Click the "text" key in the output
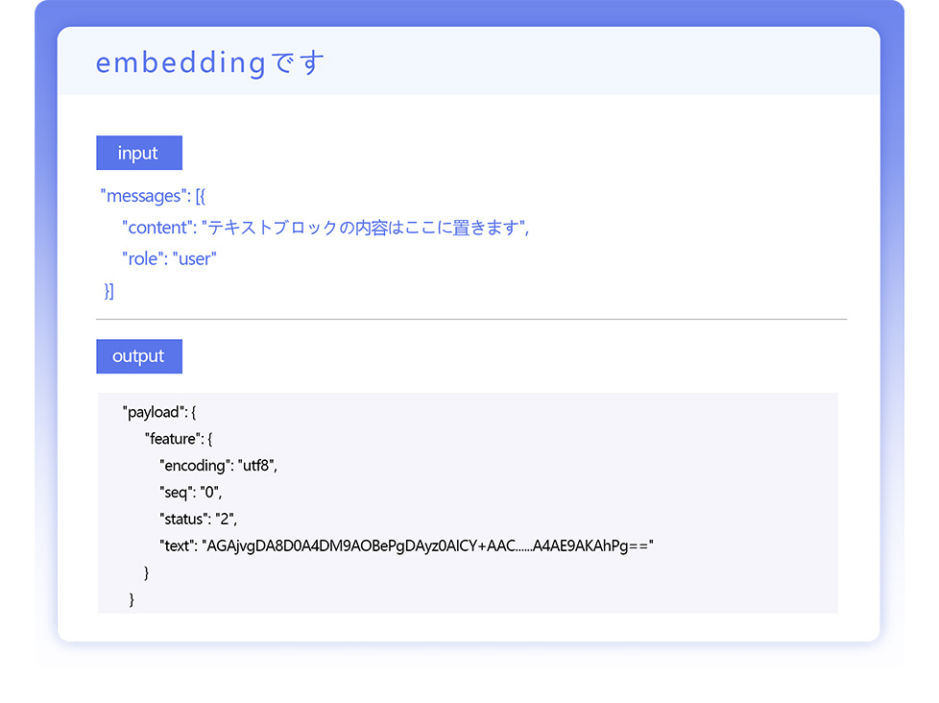The height and width of the screenshot is (703, 939). click(x=178, y=546)
